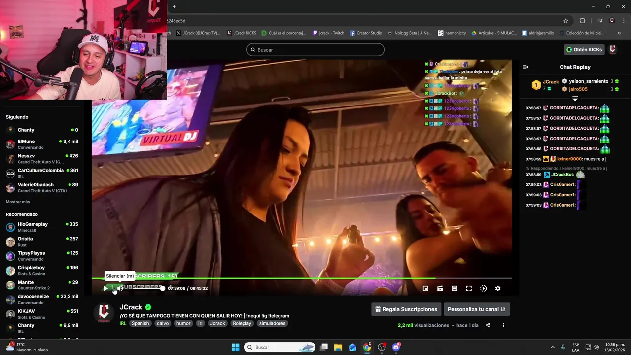This screenshot has height=355, width=631.
Task: Share the VOD using share icon
Action: (488, 325)
